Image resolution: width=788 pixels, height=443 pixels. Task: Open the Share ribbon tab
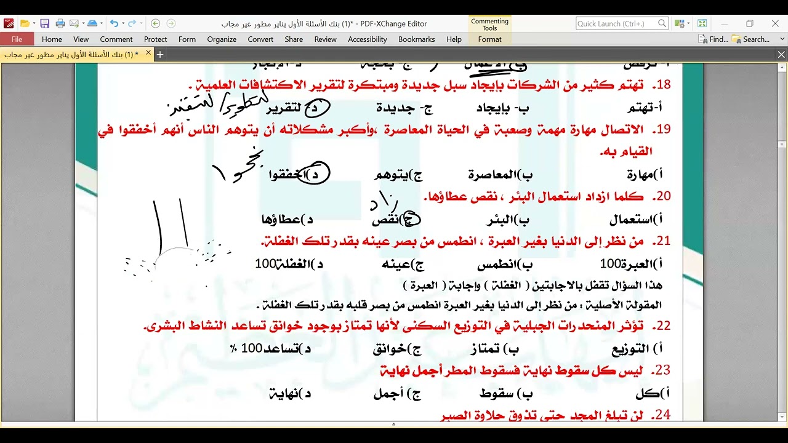(294, 39)
